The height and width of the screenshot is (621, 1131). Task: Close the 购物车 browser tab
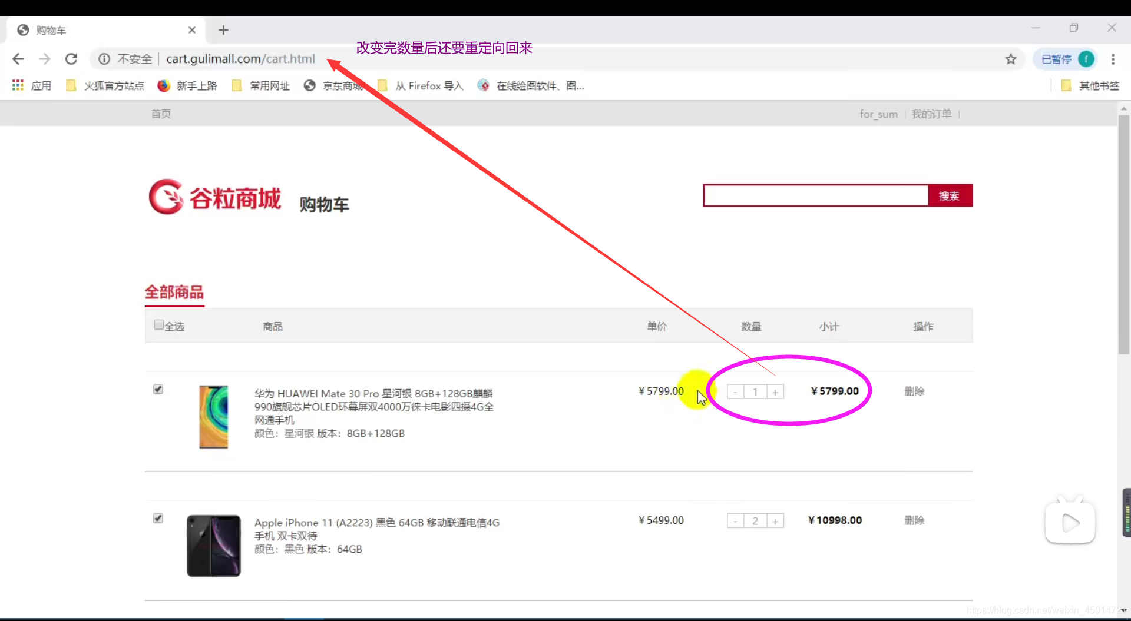click(192, 30)
